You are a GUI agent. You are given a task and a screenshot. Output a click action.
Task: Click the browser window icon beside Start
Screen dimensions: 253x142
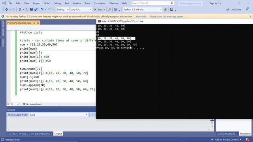tap(116, 9)
